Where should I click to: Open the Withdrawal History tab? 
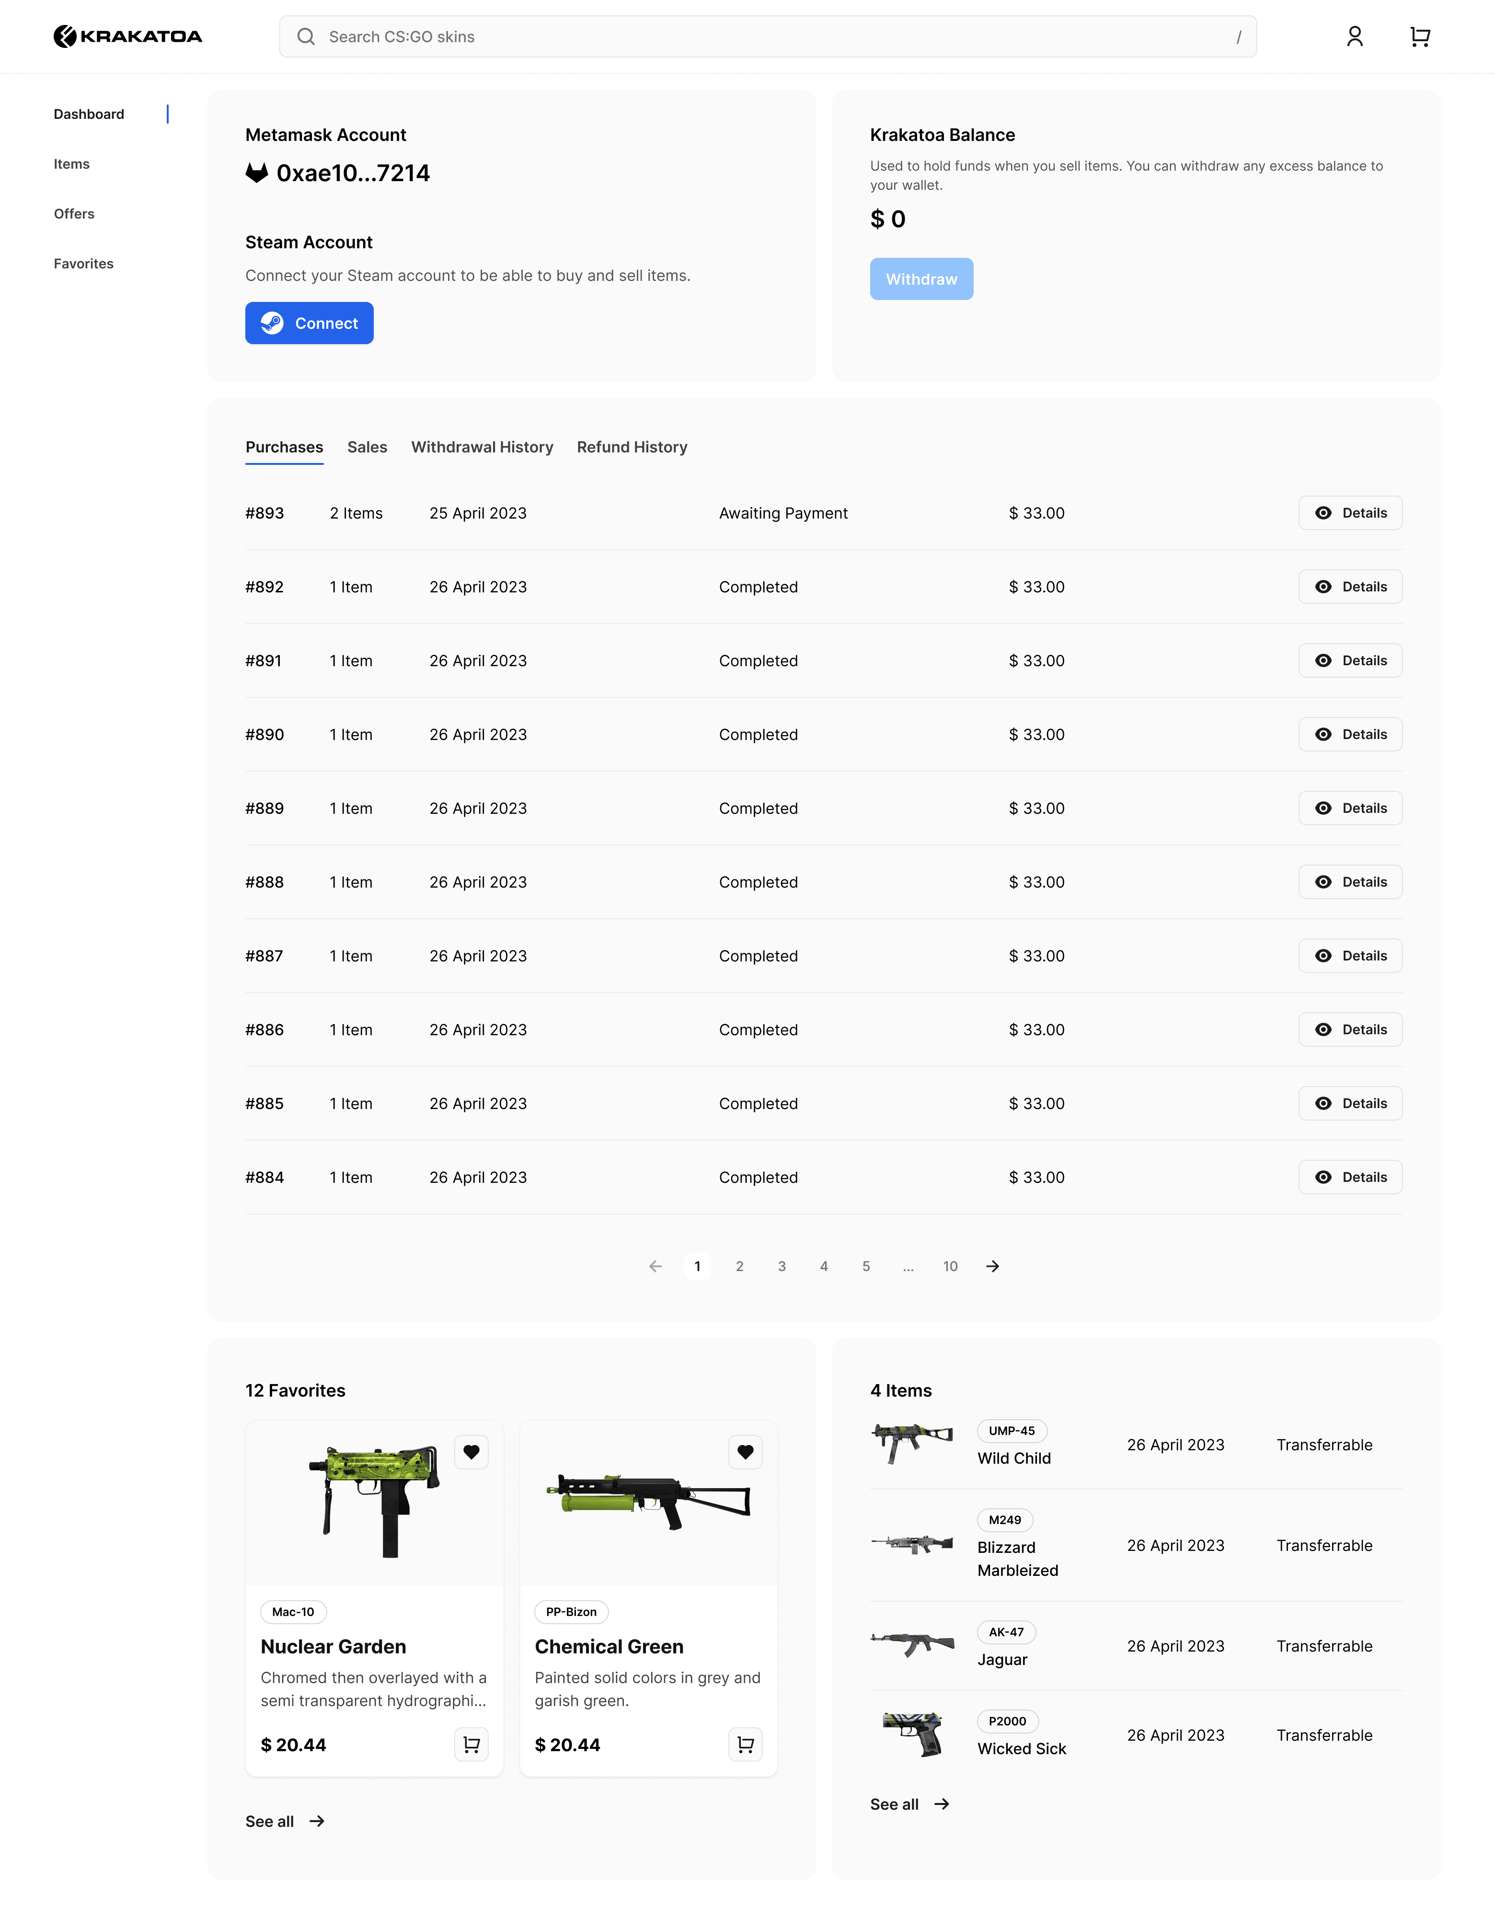[x=482, y=447]
